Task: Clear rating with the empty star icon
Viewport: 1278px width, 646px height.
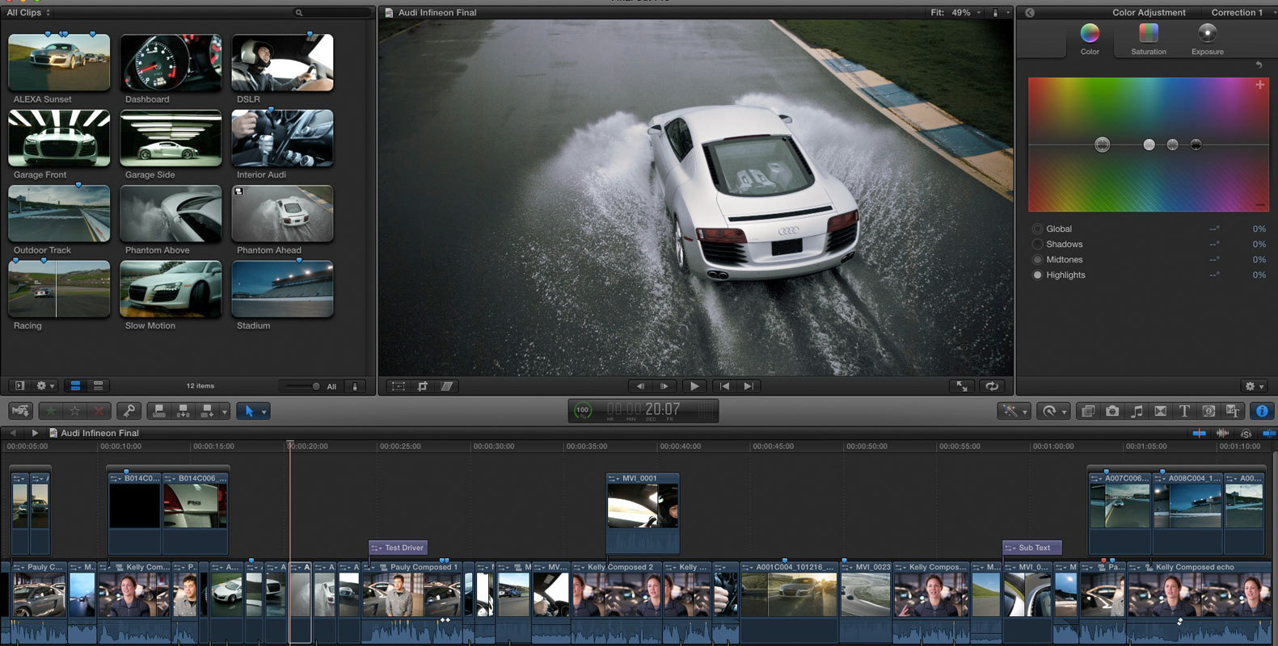Action: pyautogui.click(x=74, y=411)
